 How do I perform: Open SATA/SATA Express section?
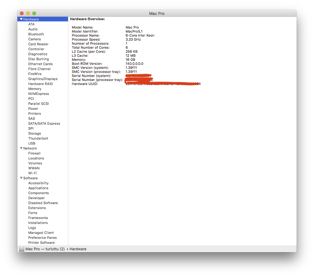pos(44,123)
